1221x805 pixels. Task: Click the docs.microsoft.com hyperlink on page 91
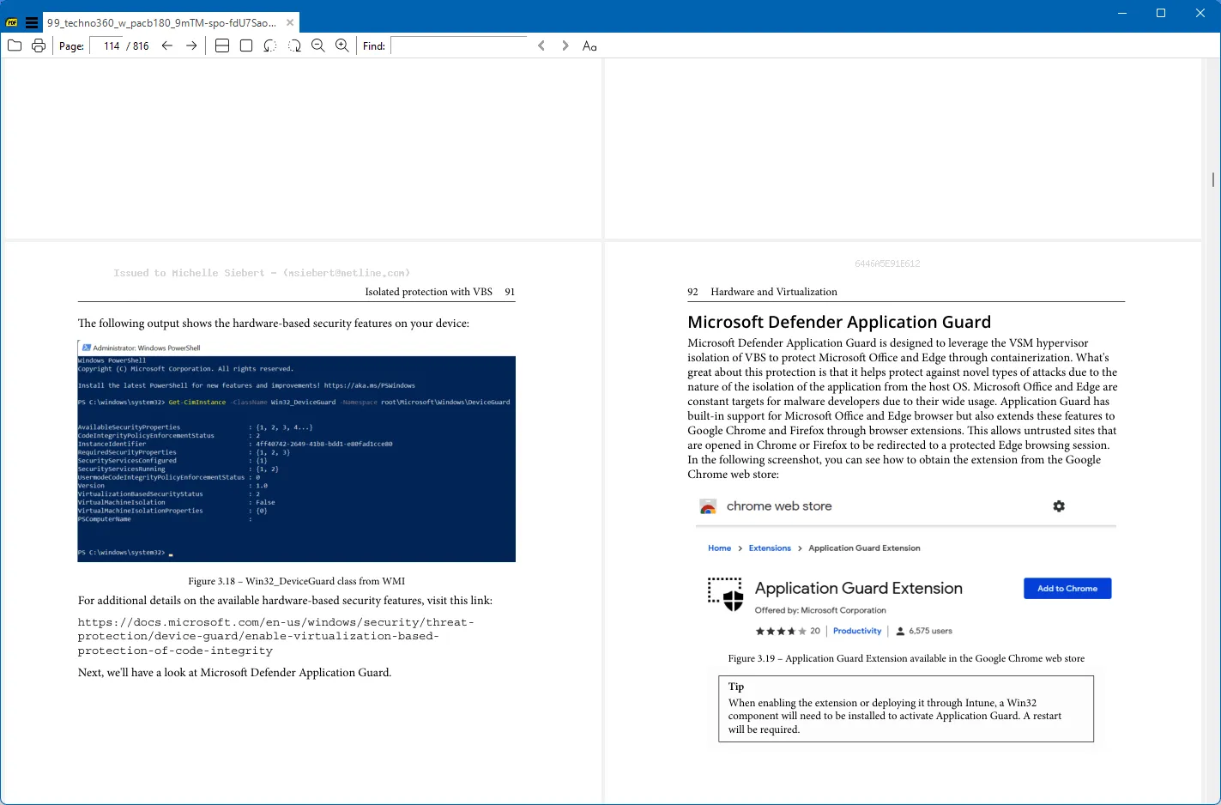275,636
